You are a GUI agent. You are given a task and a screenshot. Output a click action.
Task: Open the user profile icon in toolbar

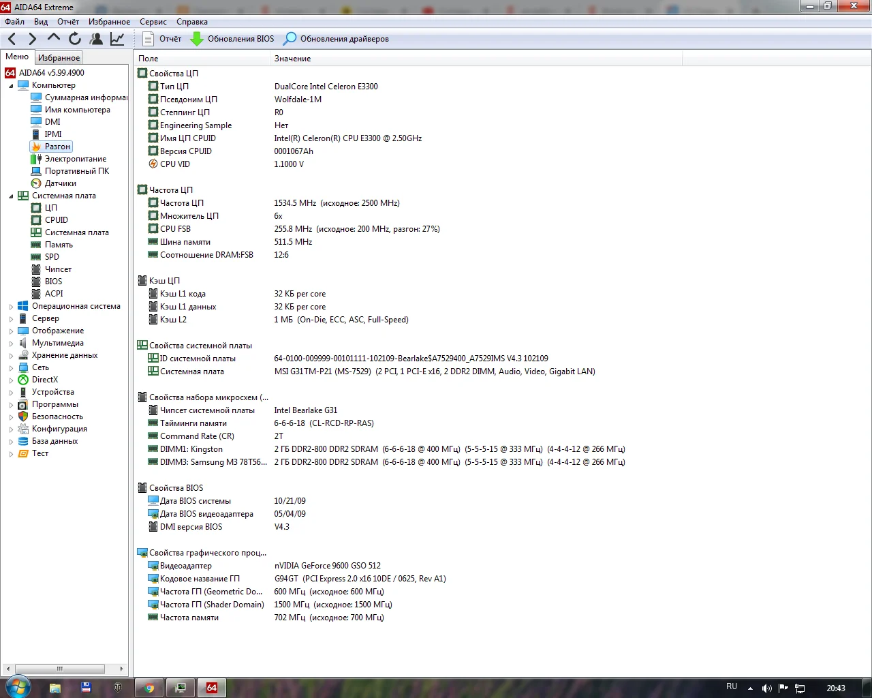coord(96,39)
